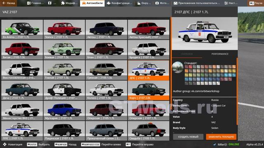
Task: Choose the Мускарик blue 2107 configuration
Action: (64, 111)
